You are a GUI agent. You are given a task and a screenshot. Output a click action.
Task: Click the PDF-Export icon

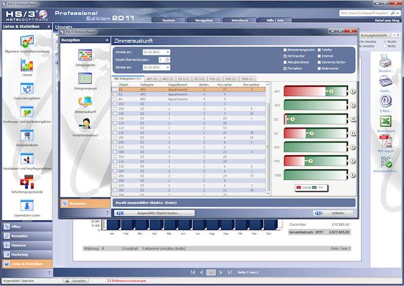pyautogui.click(x=385, y=141)
